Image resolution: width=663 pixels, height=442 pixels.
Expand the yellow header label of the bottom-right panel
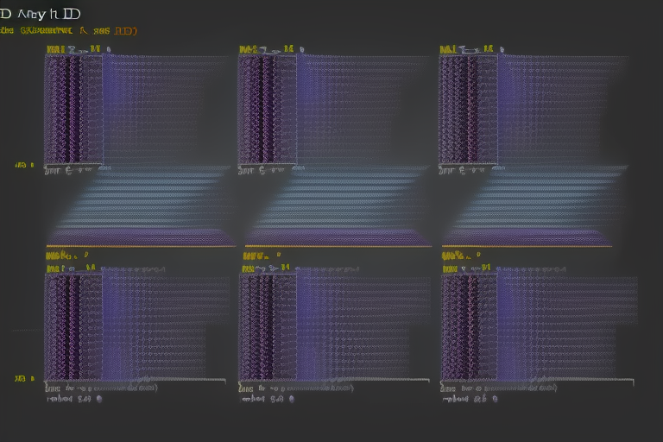click(x=456, y=256)
